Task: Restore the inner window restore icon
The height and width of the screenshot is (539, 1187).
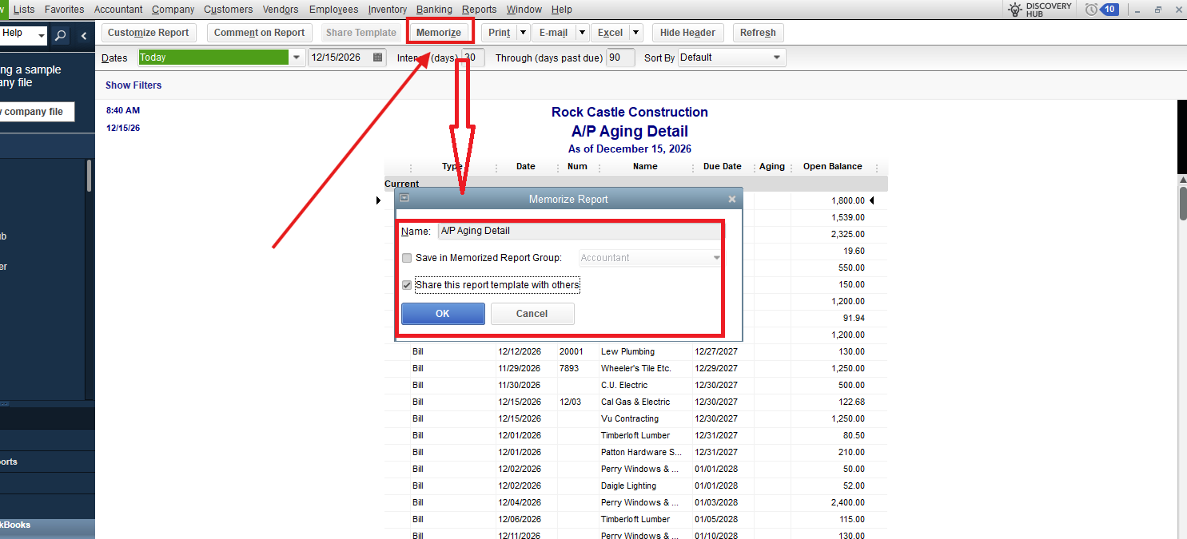Action: pos(1158,10)
